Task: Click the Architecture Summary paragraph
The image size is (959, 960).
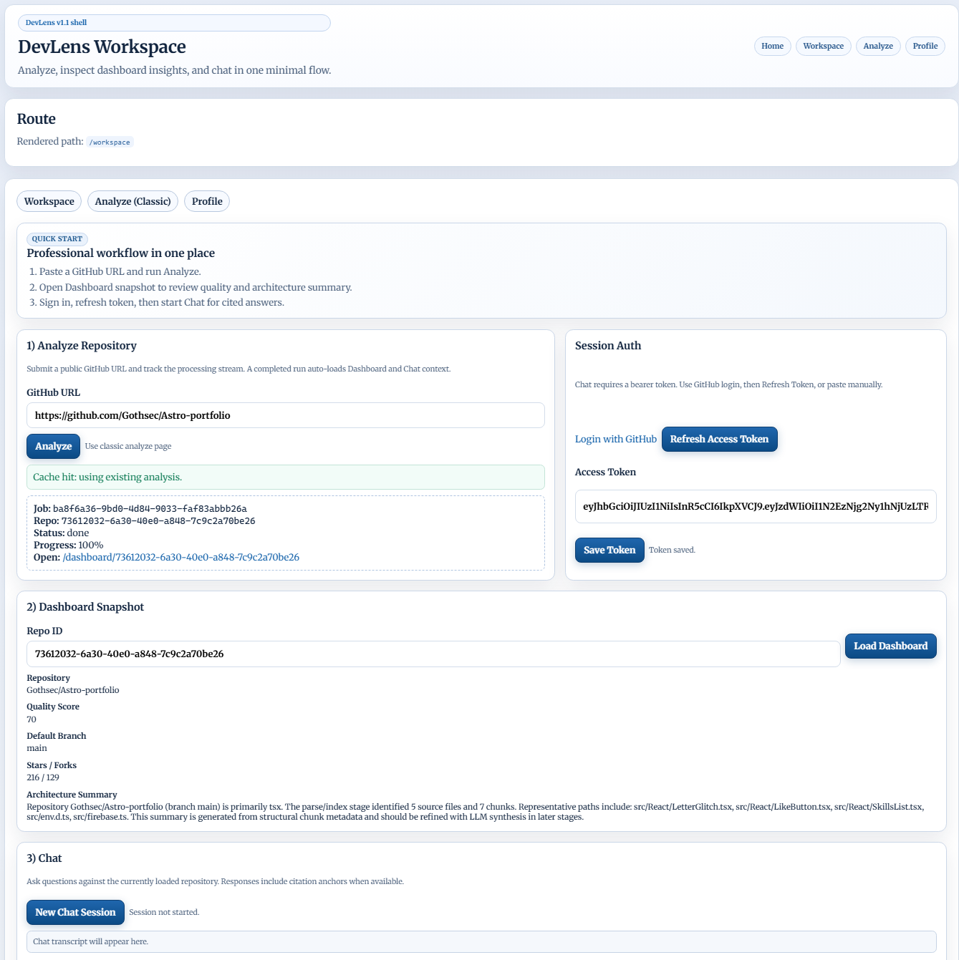Action: (x=475, y=812)
